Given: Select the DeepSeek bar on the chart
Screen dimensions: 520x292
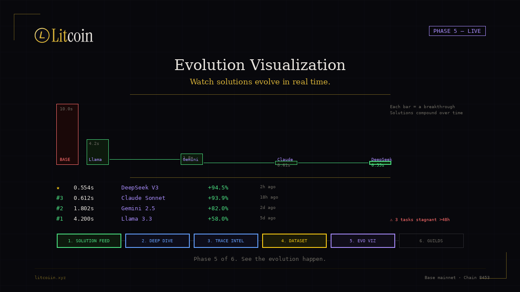Looking at the screenshot, I should pos(380,163).
